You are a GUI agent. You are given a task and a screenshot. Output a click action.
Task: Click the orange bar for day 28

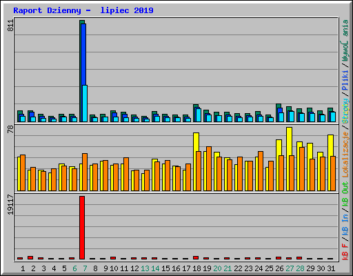click(302, 169)
